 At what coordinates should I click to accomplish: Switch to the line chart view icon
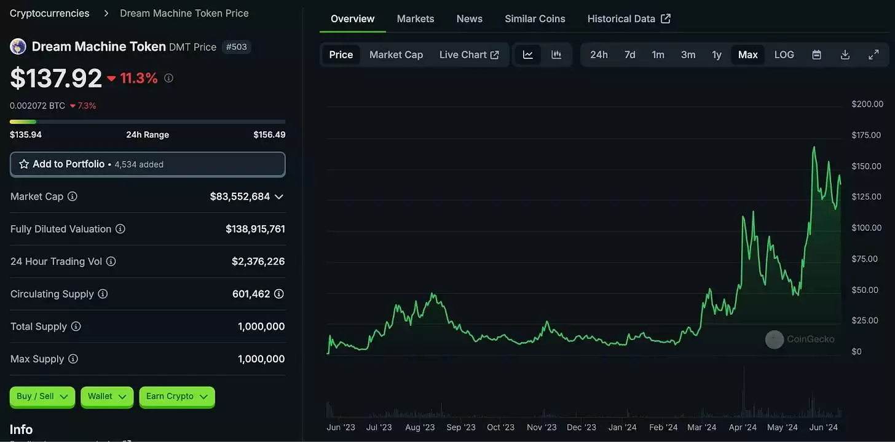click(x=528, y=55)
